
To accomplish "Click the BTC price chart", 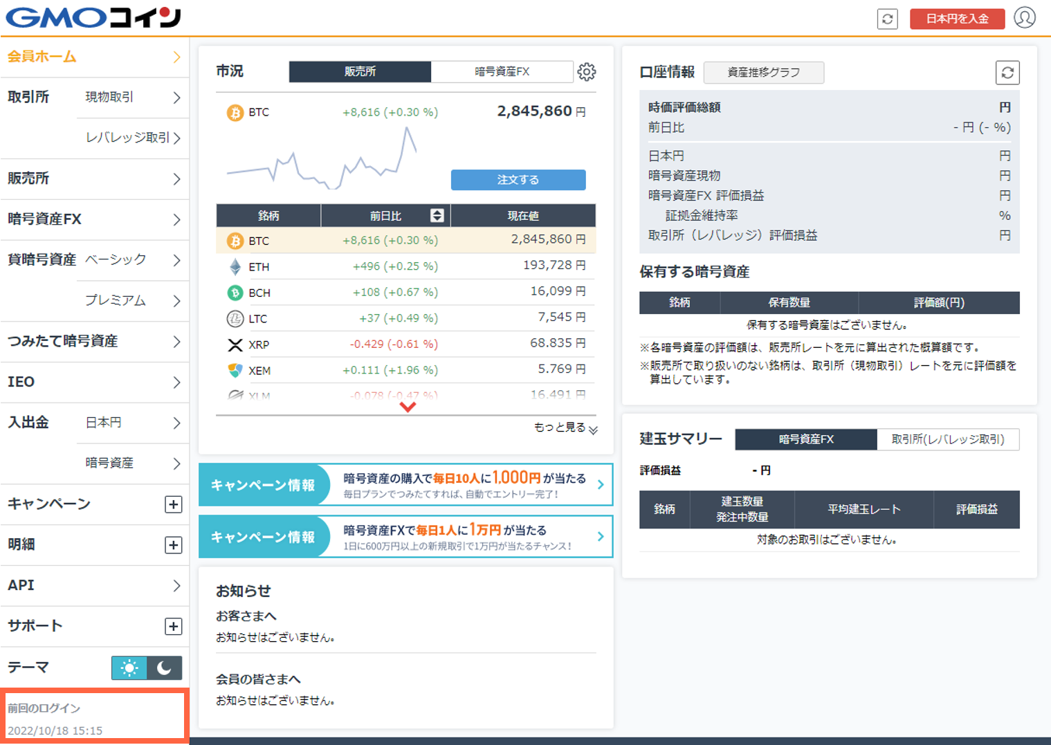I will click(x=322, y=158).
